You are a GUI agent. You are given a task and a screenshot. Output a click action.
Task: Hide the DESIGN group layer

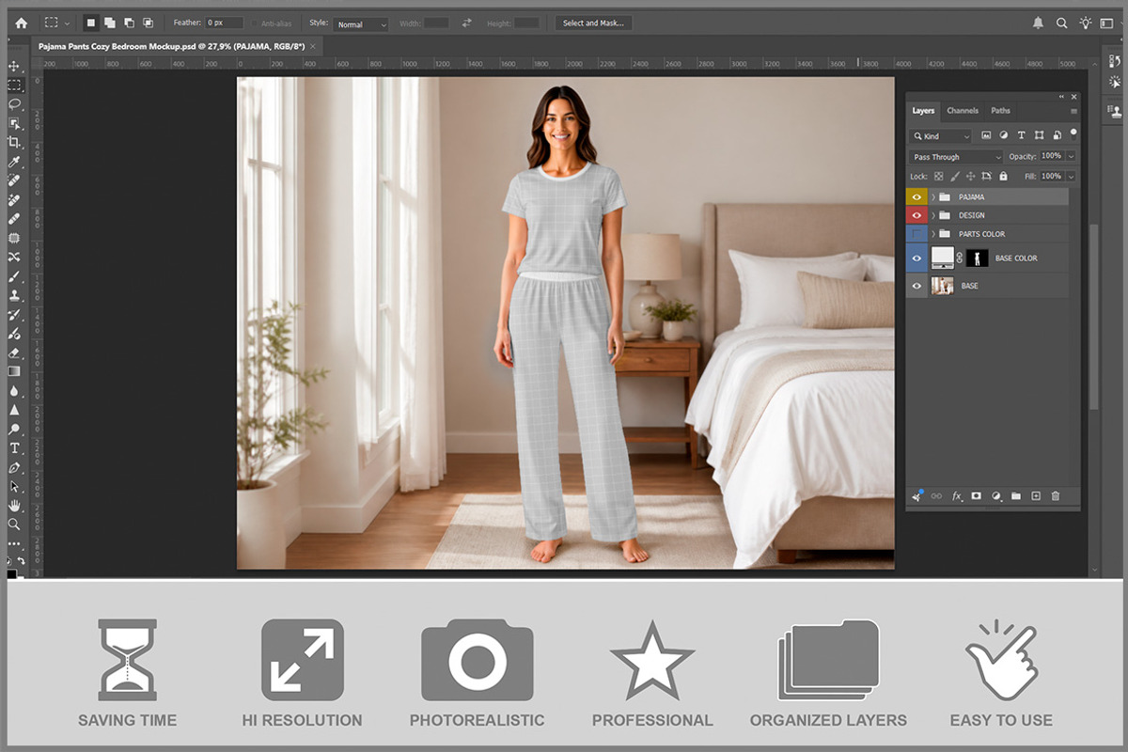click(x=916, y=215)
